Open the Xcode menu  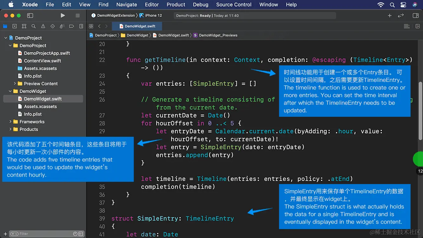pyautogui.click(x=30, y=4)
